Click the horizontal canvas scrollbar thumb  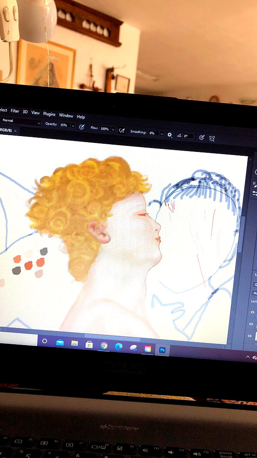[112, 337]
